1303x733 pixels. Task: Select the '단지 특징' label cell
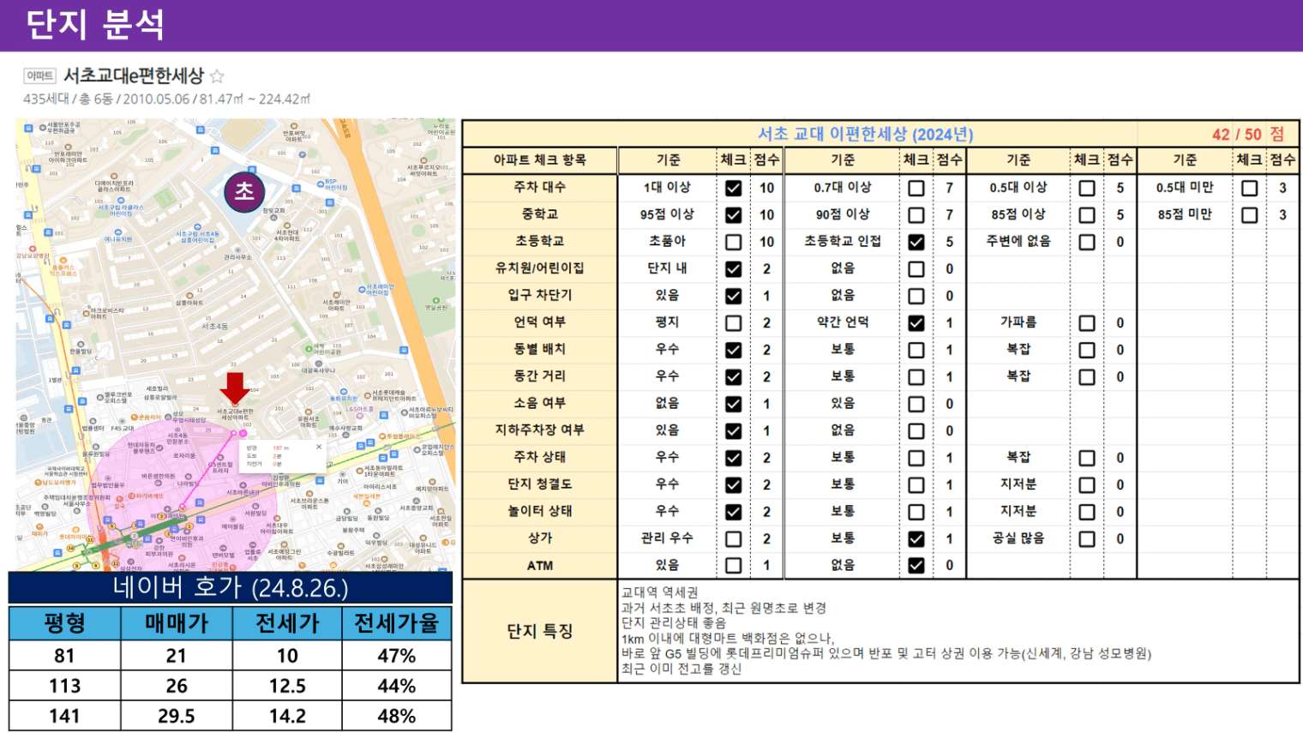539,631
